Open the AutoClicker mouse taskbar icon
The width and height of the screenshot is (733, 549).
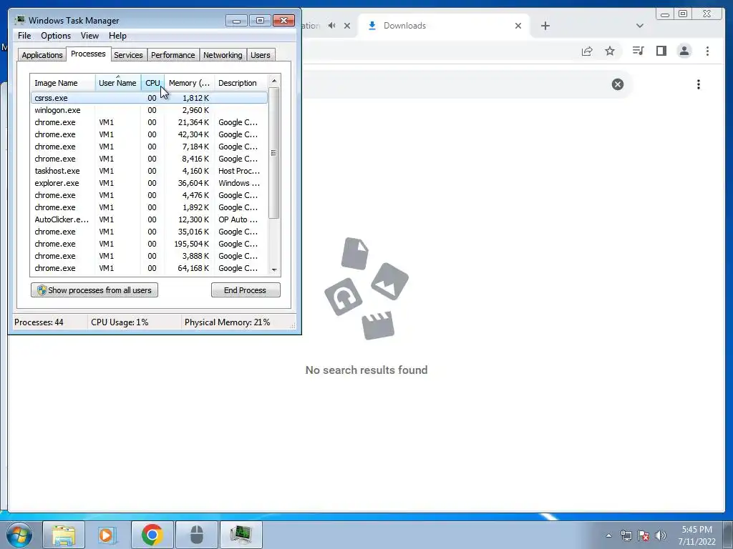[x=196, y=535]
